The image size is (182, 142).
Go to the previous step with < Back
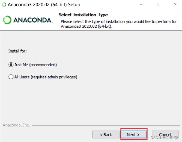coord(106,135)
